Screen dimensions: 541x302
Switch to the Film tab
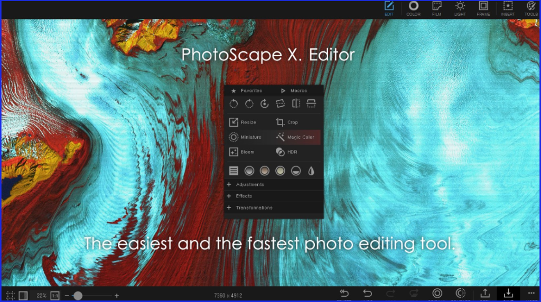(x=436, y=7)
